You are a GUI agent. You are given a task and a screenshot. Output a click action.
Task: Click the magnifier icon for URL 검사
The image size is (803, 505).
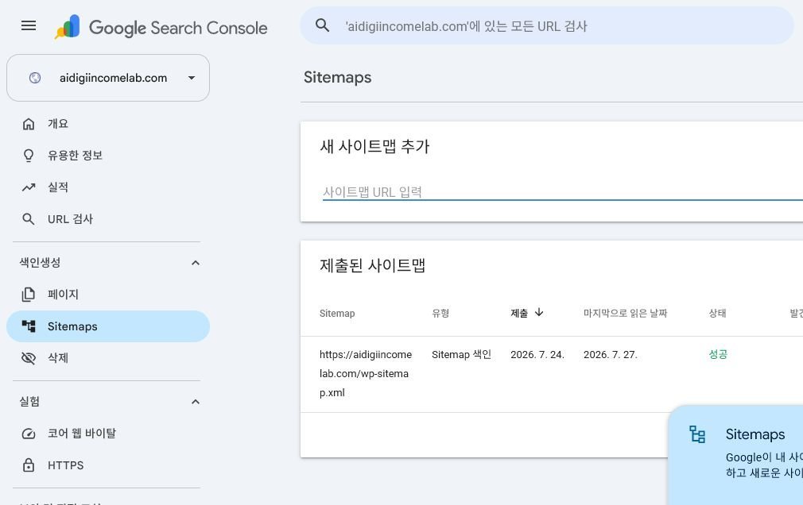click(x=29, y=219)
